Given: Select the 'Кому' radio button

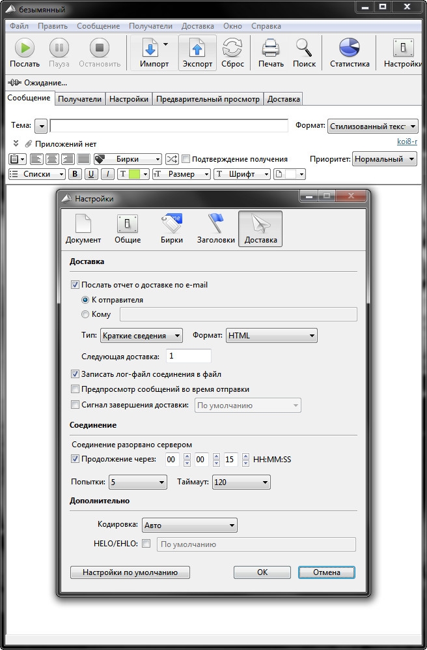Looking at the screenshot, I should [x=85, y=314].
